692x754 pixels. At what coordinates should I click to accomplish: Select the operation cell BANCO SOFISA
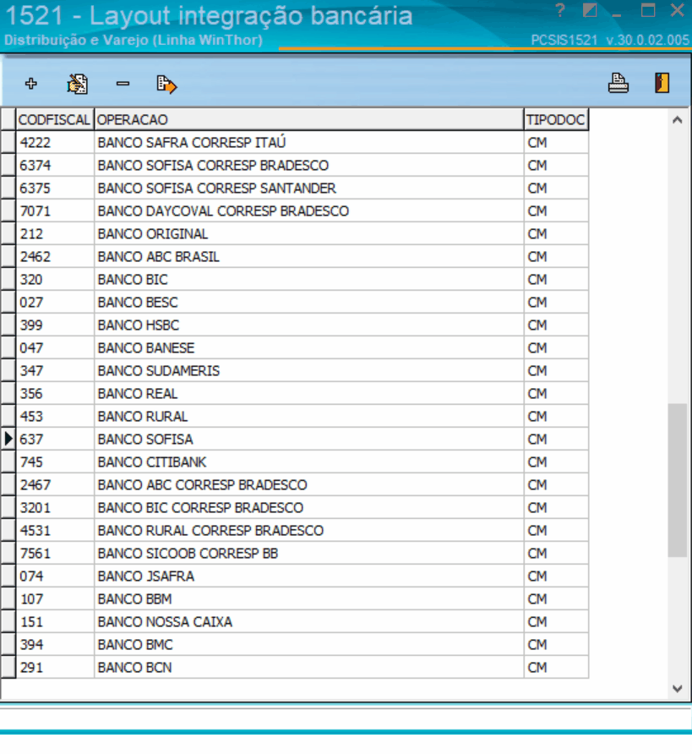point(309,439)
